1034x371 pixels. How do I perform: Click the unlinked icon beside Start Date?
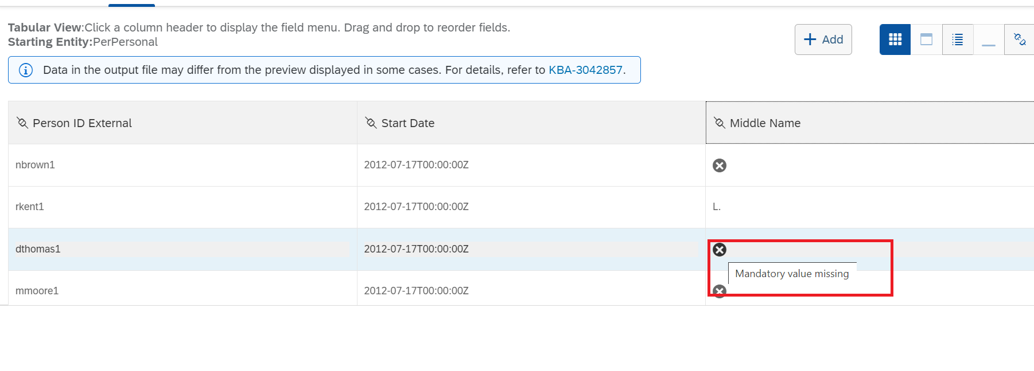point(371,123)
